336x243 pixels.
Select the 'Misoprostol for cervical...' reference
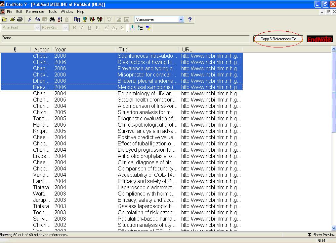point(121,75)
